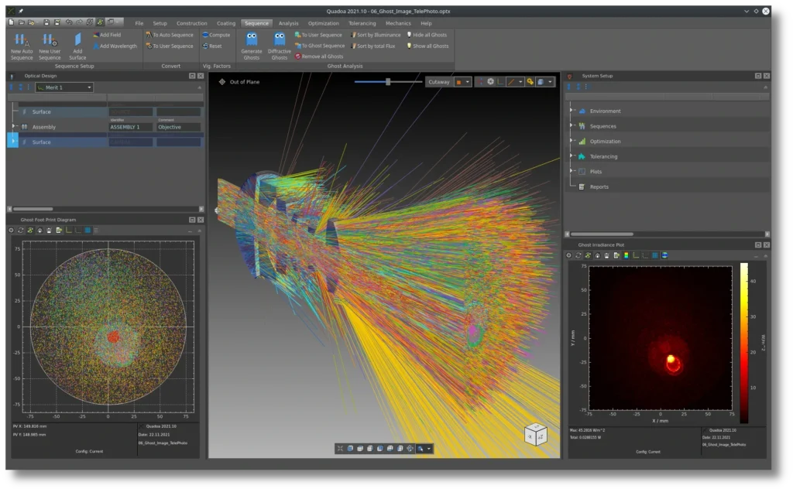Expand the Environment tree node
The height and width of the screenshot is (489, 793).
click(572, 111)
